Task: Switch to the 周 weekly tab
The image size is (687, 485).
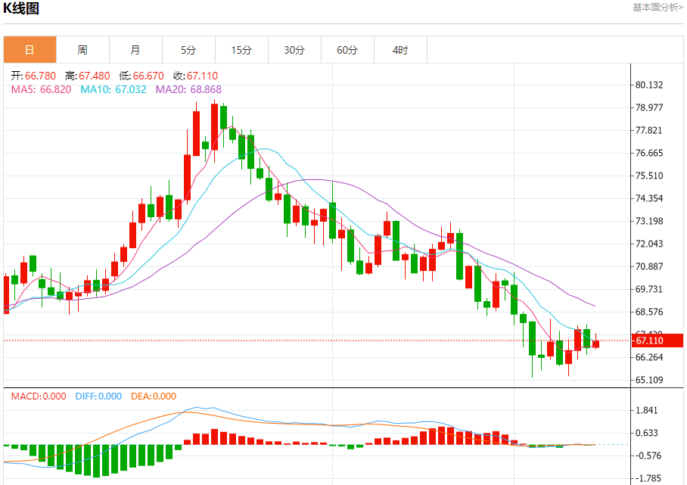Action: [x=82, y=50]
